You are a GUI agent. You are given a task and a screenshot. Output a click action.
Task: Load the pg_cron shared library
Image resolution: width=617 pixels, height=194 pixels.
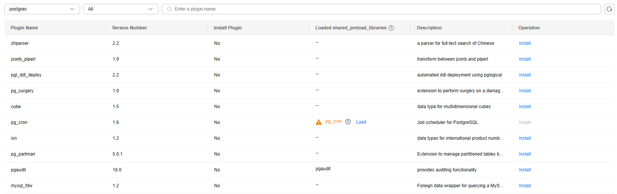click(x=361, y=122)
